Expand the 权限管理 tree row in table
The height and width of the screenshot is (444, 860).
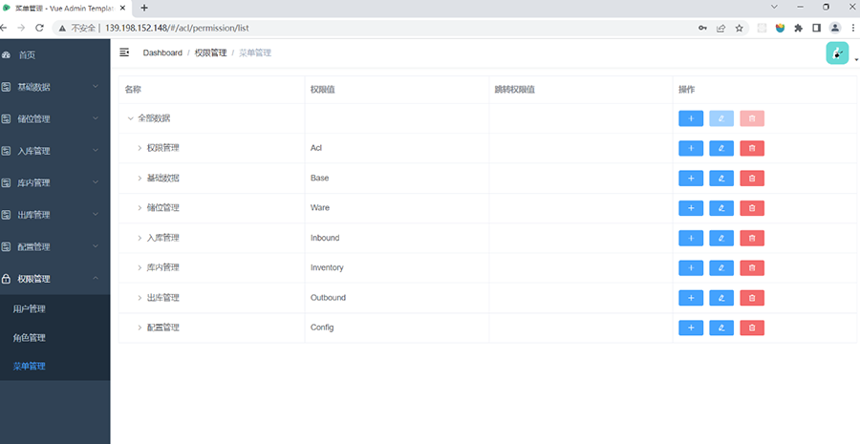[x=140, y=148]
